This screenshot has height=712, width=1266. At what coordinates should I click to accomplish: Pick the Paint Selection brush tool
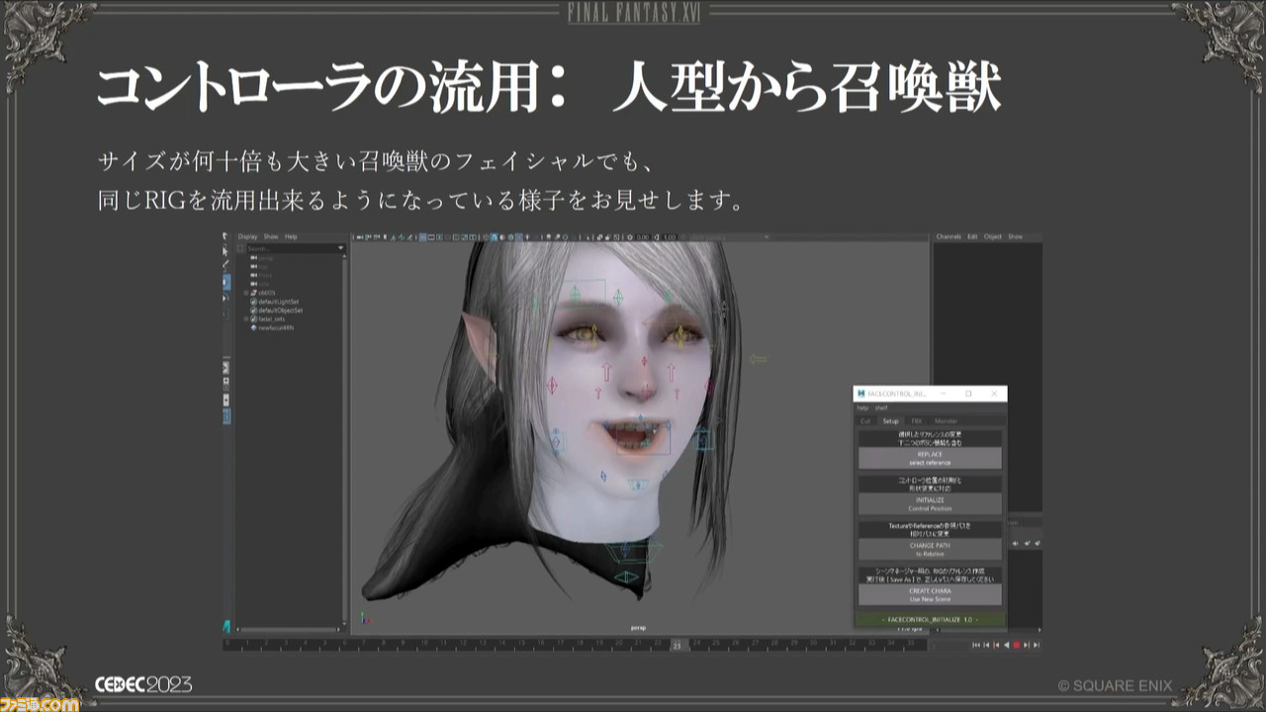point(226,265)
